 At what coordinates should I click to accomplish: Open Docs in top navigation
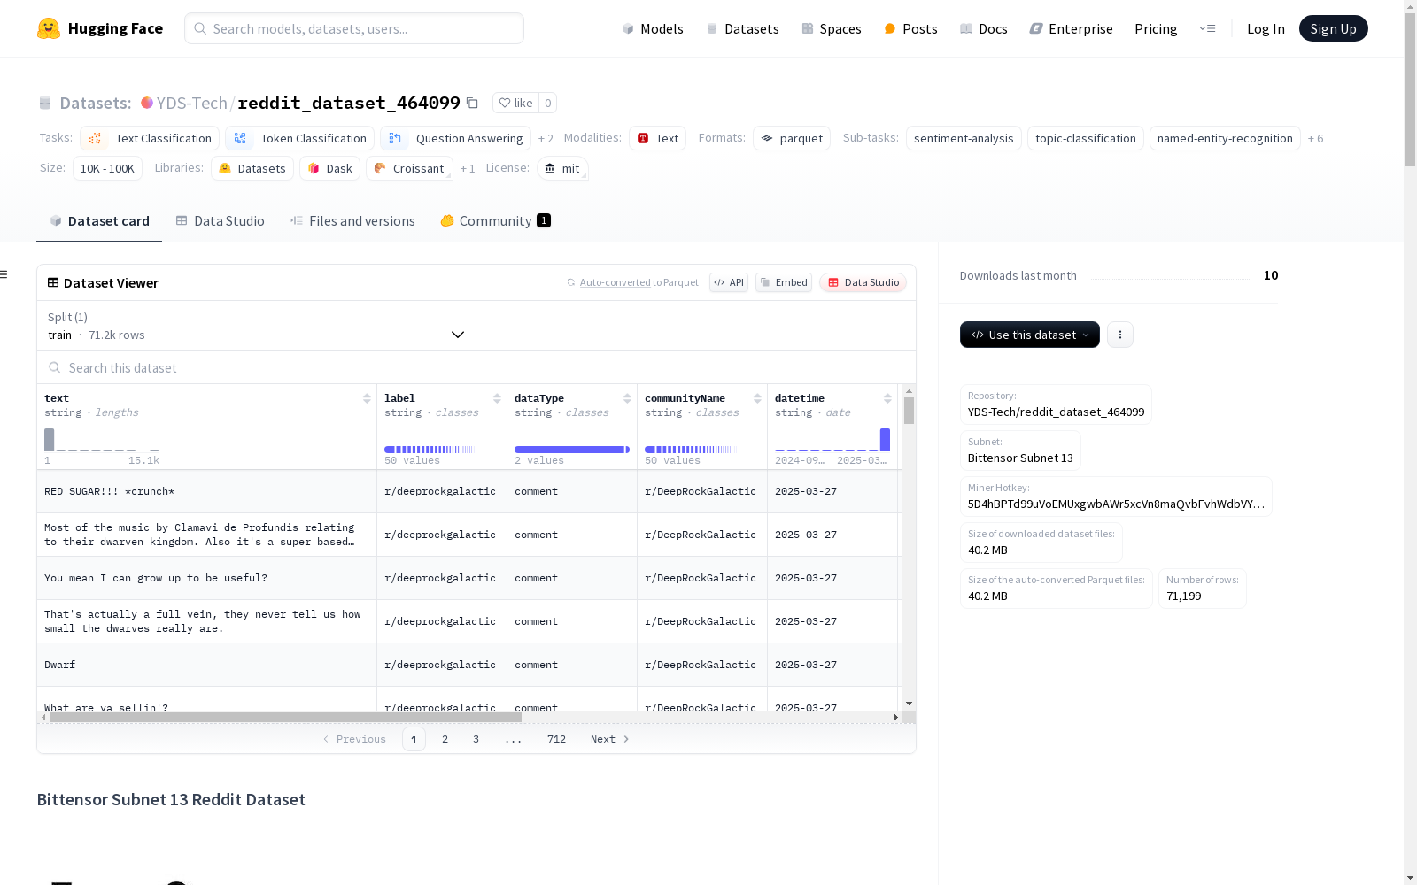(x=984, y=28)
